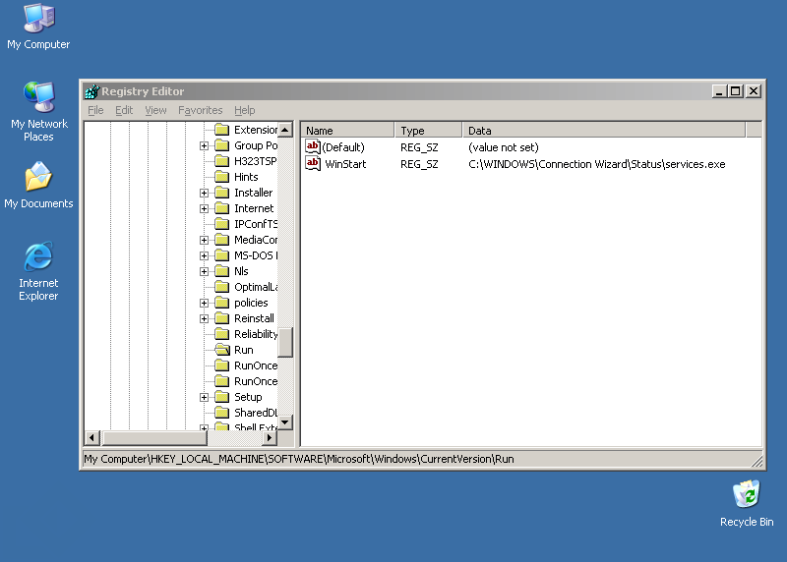This screenshot has width=787, height=562.
Task: Click the WinStart value string icon
Action: (313, 163)
